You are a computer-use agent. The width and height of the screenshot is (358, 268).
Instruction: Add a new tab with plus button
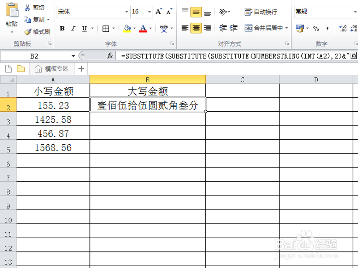pyautogui.click(x=81, y=69)
